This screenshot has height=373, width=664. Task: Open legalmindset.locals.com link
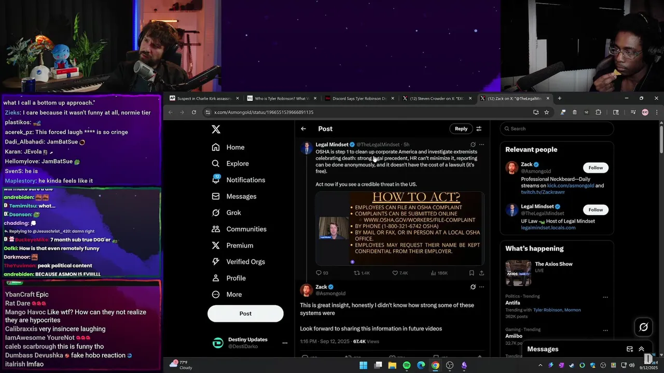tap(548, 228)
